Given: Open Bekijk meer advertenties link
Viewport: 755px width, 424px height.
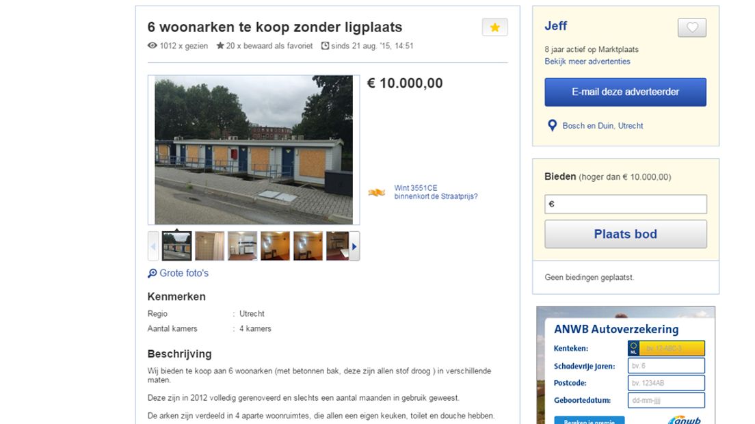Looking at the screenshot, I should tap(587, 62).
